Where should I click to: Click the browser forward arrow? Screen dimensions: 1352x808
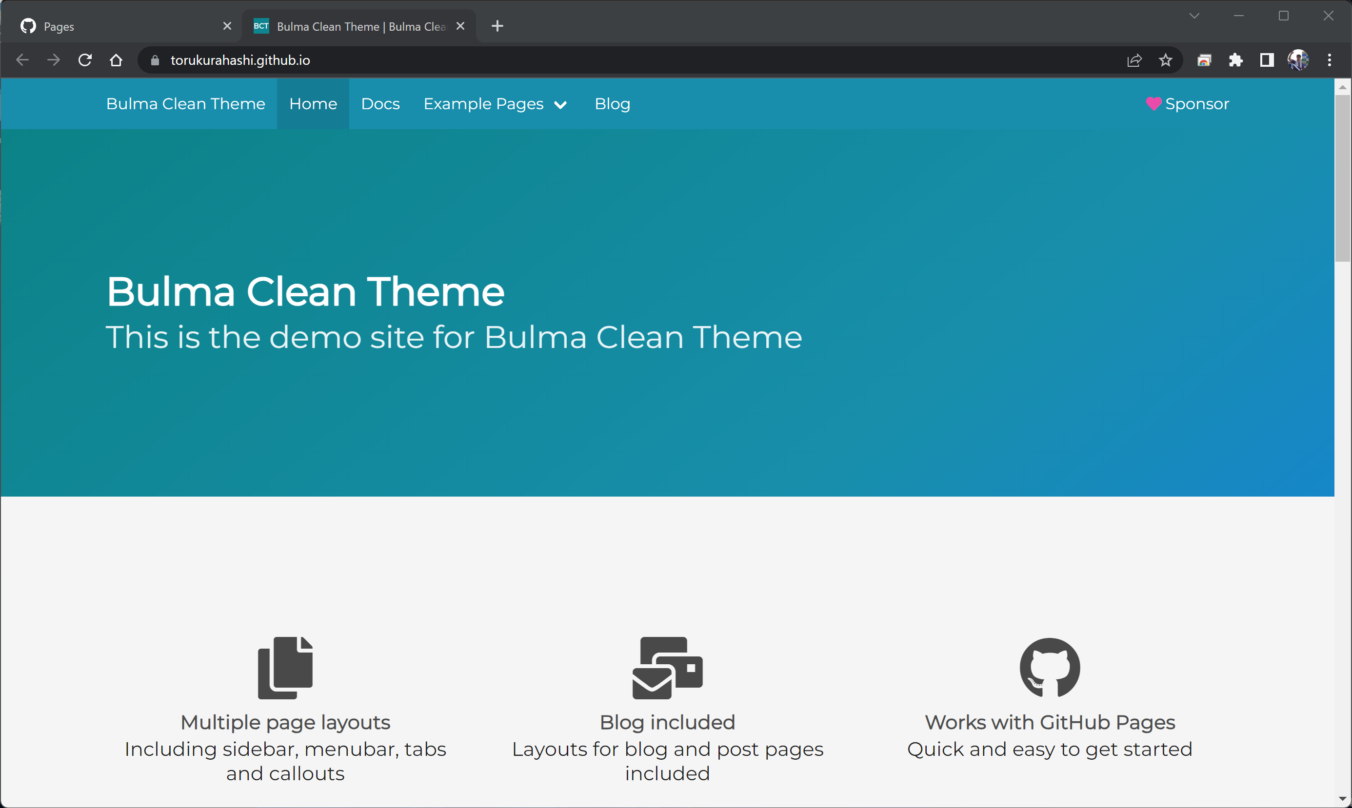tap(53, 60)
